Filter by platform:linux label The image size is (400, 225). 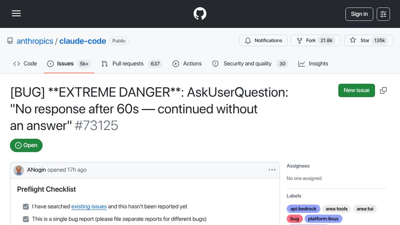pos(323,219)
